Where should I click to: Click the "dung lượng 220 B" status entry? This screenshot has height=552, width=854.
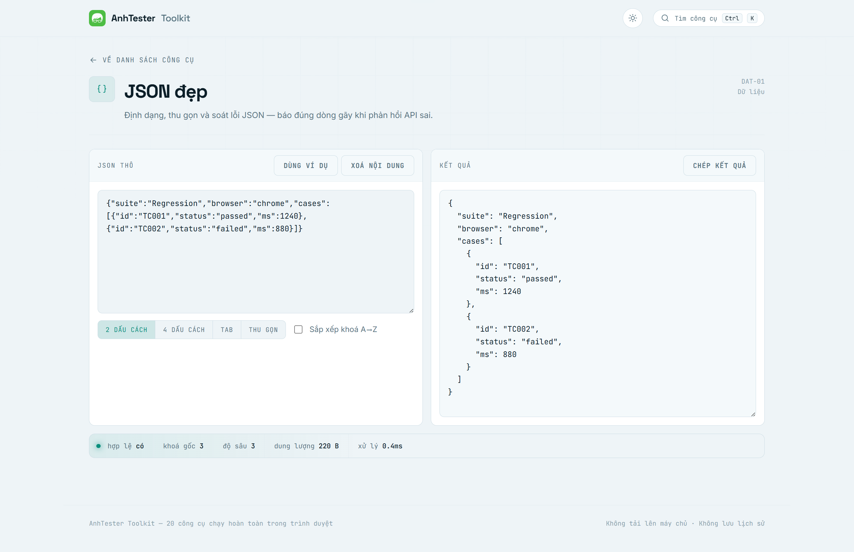[x=306, y=446]
